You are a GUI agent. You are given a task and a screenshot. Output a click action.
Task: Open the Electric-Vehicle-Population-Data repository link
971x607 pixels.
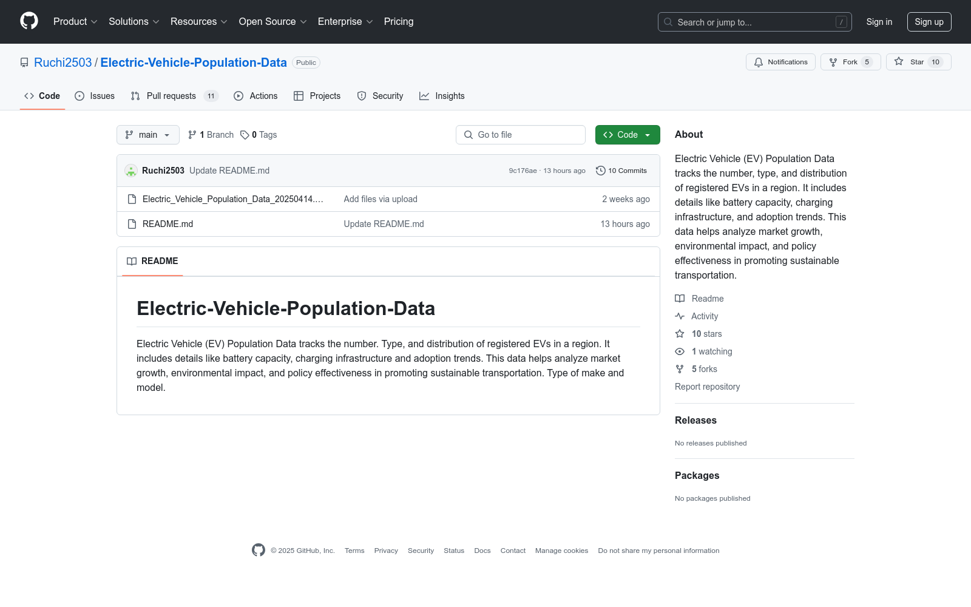[x=194, y=63]
